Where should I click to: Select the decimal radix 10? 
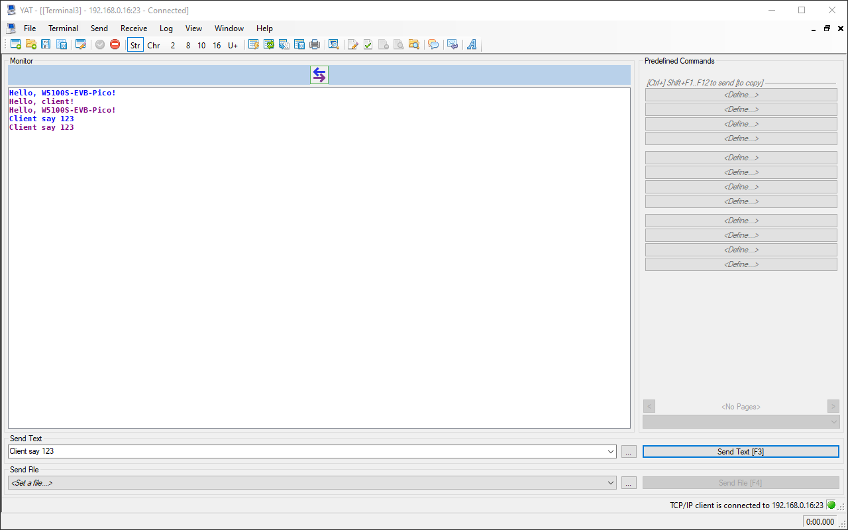201,45
